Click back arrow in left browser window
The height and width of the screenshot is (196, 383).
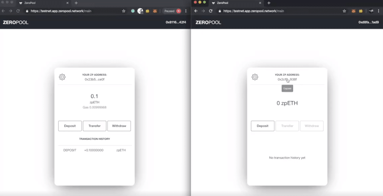click(x=3, y=11)
